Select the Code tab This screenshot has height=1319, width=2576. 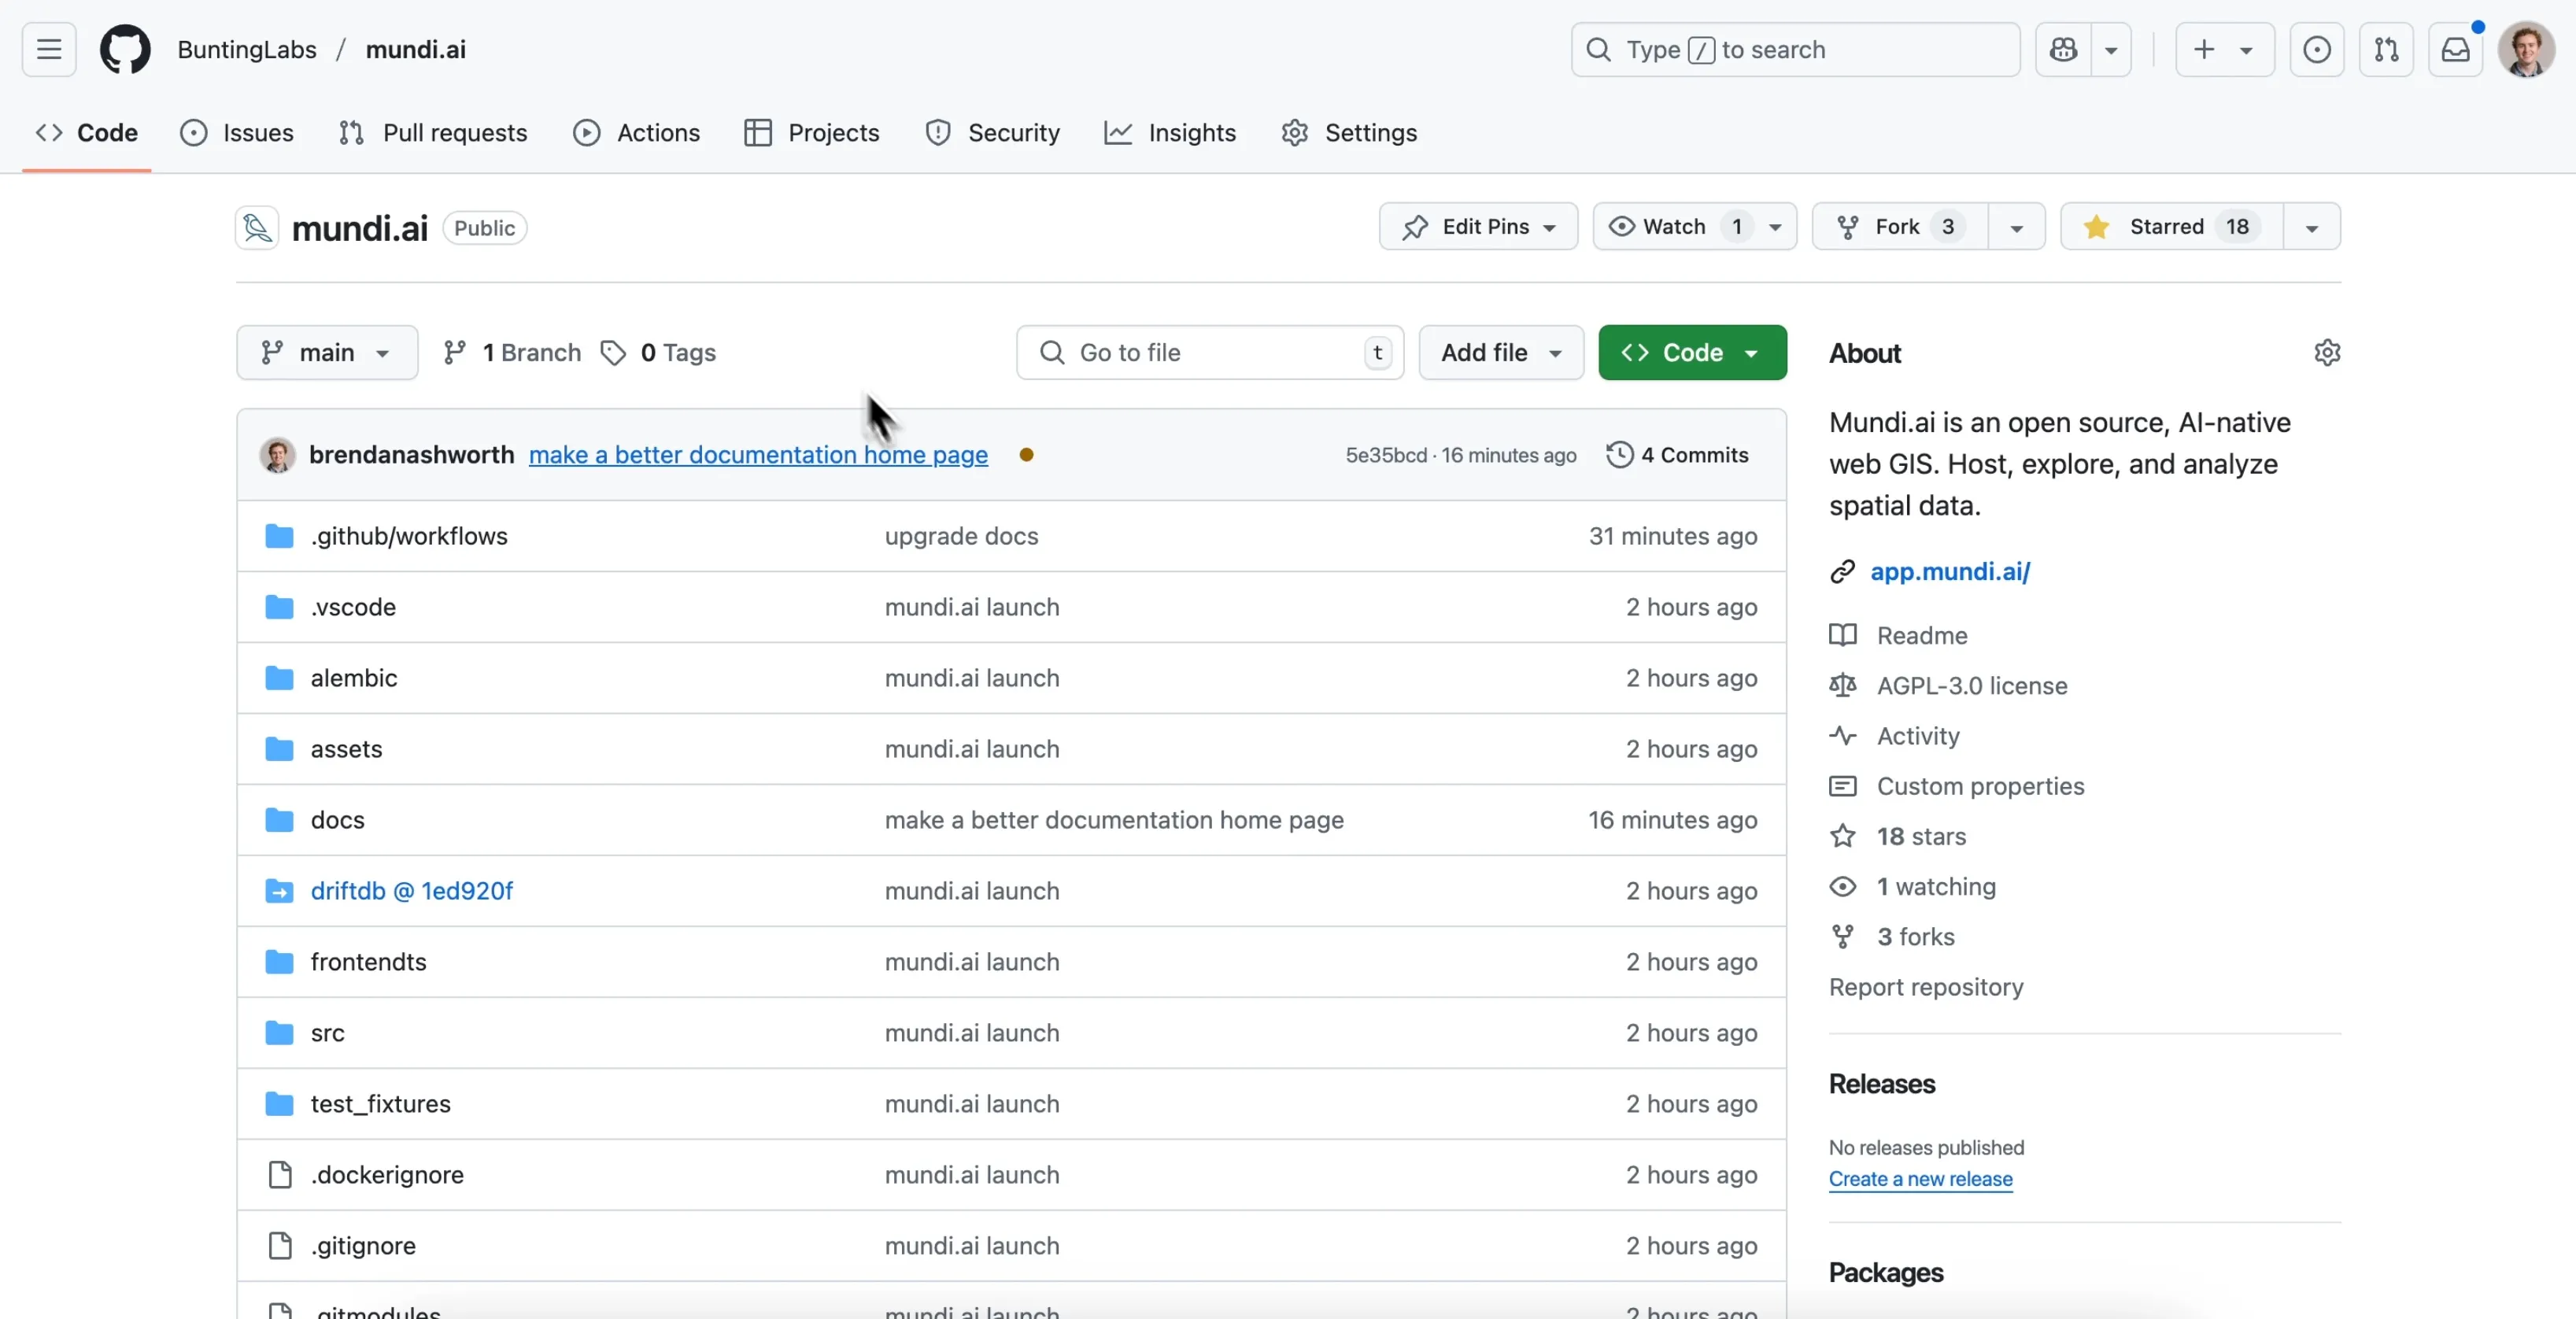(x=87, y=133)
